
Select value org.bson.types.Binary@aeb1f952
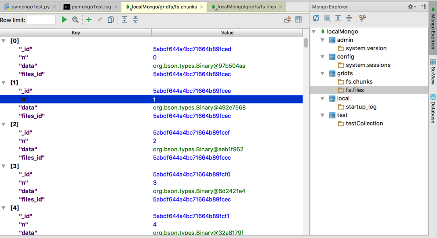(x=198, y=150)
